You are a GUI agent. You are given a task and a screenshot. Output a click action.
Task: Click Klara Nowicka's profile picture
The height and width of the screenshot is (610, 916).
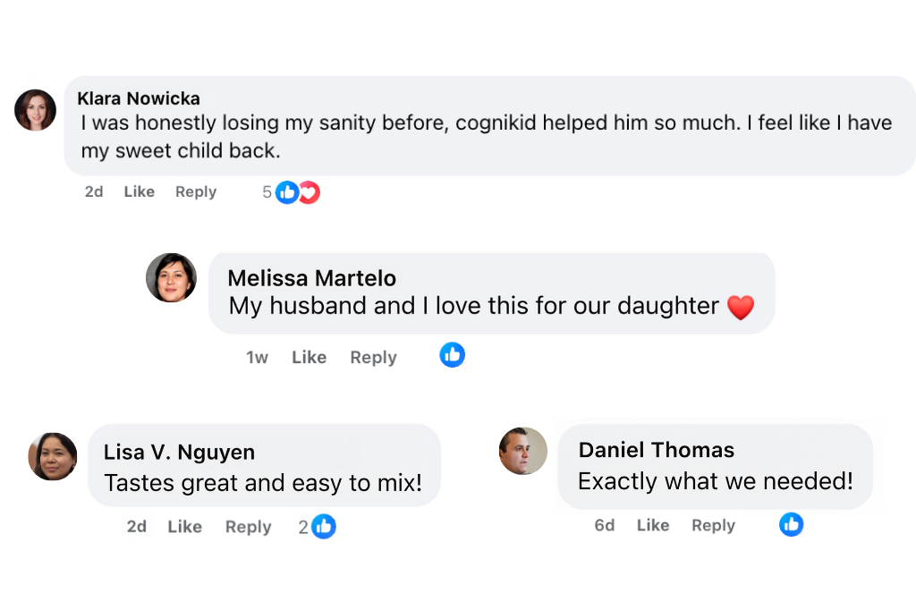[x=36, y=110]
